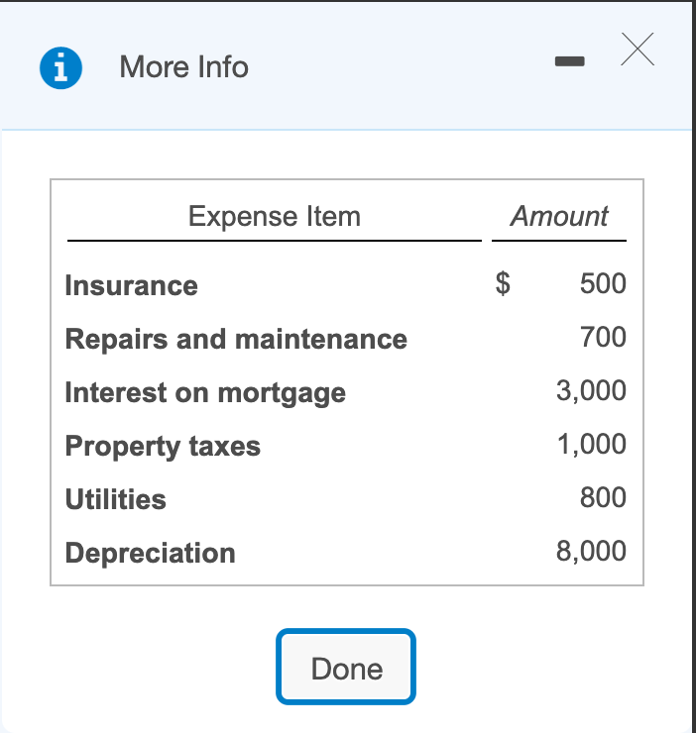Image resolution: width=696 pixels, height=733 pixels.
Task: Click the dollar sign in Insurance row
Action: pos(504,284)
